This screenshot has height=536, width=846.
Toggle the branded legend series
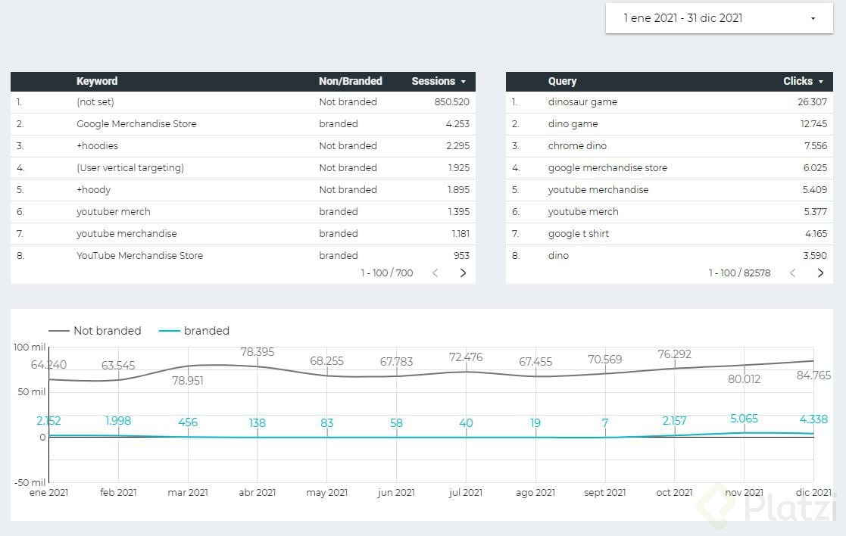pos(194,331)
